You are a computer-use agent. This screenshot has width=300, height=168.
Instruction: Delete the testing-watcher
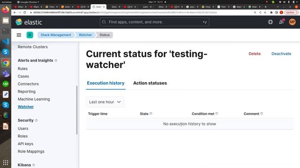point(255,54)
